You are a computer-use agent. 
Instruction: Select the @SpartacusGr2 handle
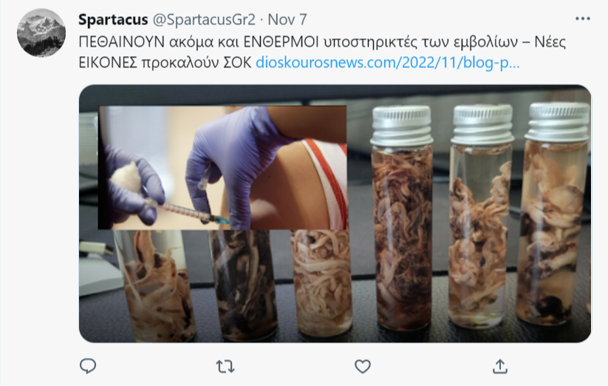(204, 19)
